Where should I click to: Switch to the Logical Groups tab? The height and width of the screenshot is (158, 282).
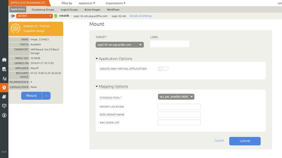pos(69,9)
